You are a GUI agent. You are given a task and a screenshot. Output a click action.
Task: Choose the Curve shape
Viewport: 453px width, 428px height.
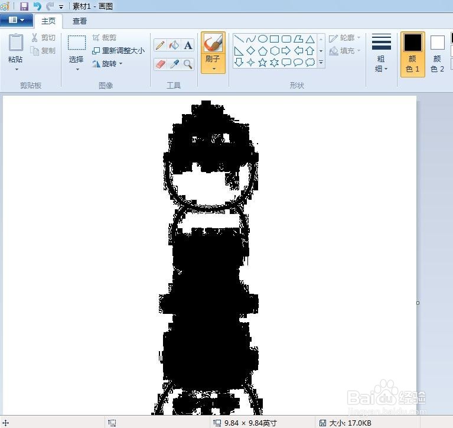[251, 39]
